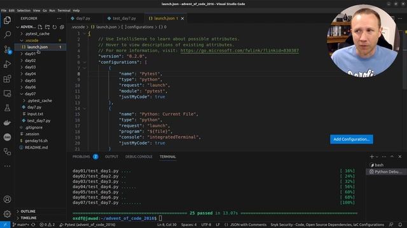Screen dimensions: 407x228
Task: Fold the second configuration object at line 14
Action: click(85, 108)
